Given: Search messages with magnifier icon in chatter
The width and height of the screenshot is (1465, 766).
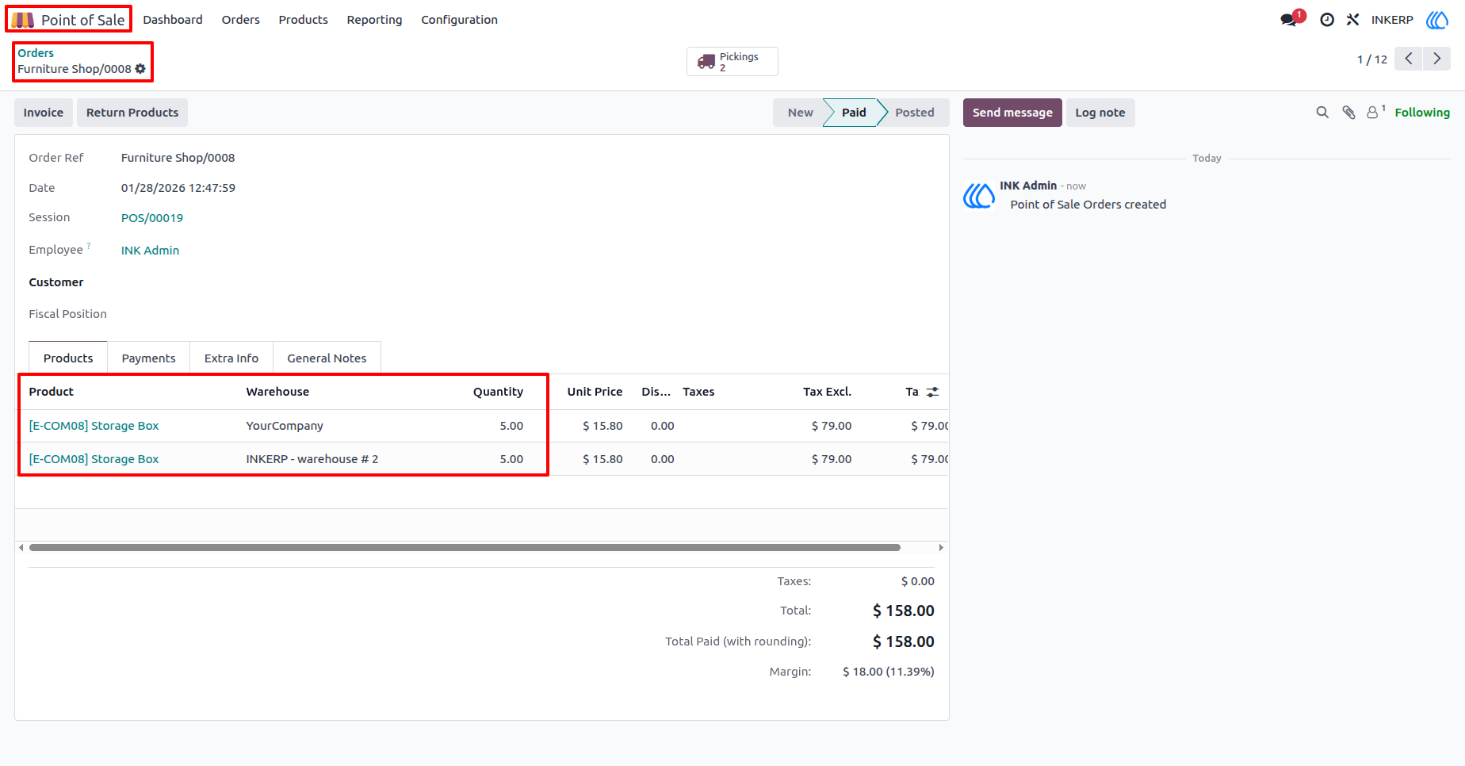Looking at the screenshot, I should (x=1322, y=113).
